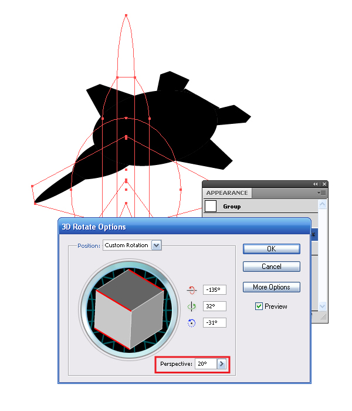Open More Options in rotate dialog
352x411 pixels.
(x=271, y=287)
